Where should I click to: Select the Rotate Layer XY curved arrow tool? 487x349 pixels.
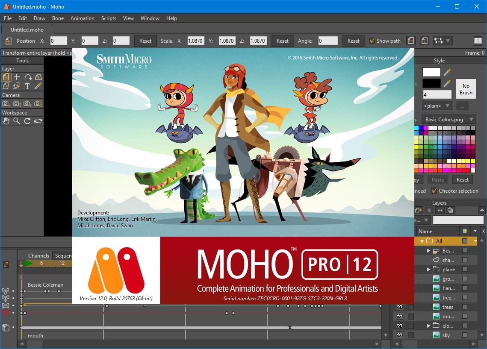click(28, 77)
